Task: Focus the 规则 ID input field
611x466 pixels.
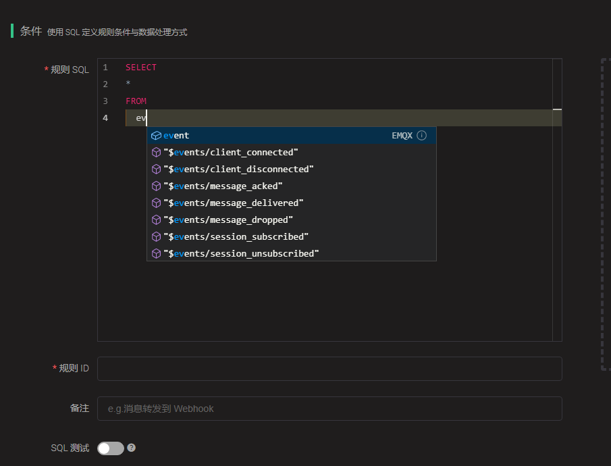Action: 329,369
